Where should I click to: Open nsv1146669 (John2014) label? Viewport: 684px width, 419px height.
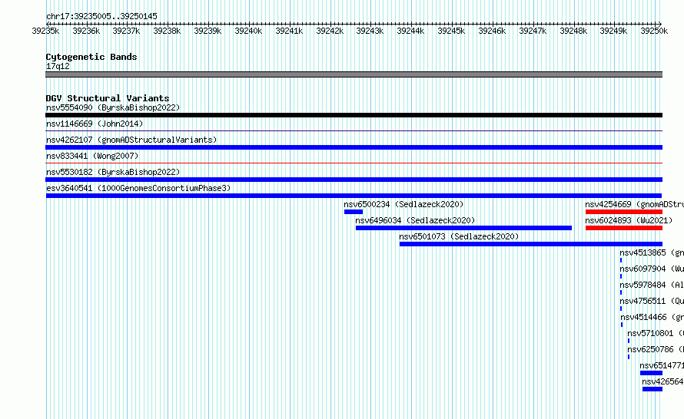[x=95, y=124]
